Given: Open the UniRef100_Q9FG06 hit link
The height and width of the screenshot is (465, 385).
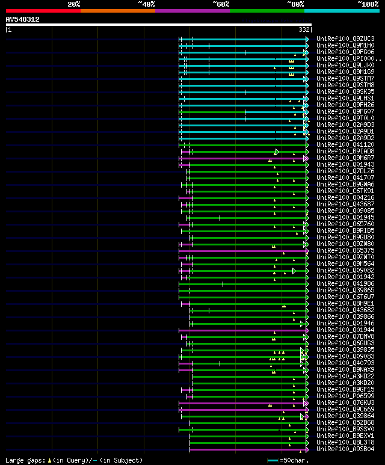Looking at the screenshot, I should click(x=345, y=52).
